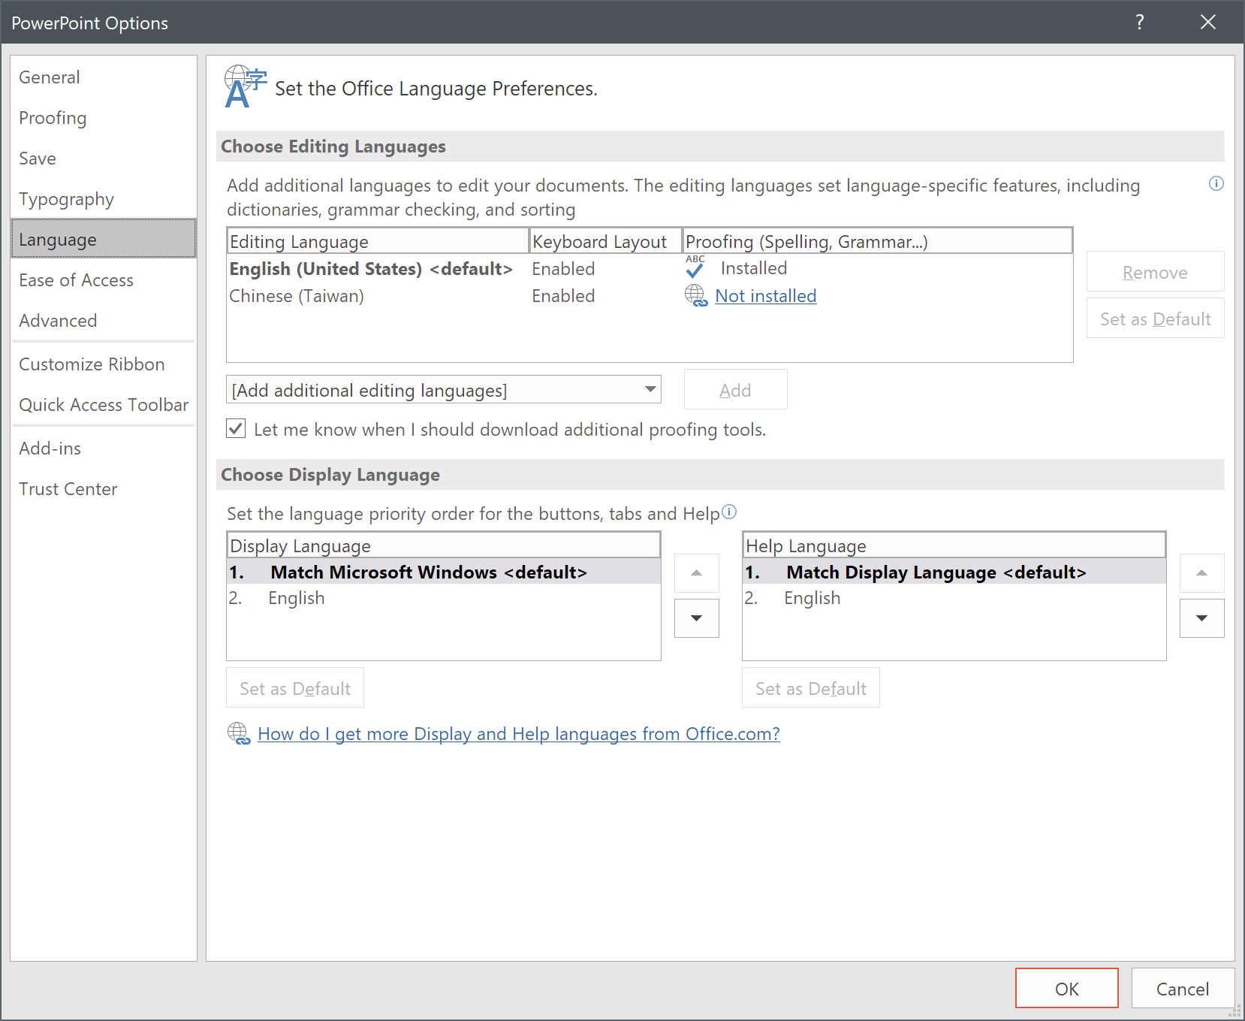Image resolution: width=1245 pixels, height=1021 pixels.
Task: Click the OK button
Action: pyautogui.click(x=1067, y=989)
